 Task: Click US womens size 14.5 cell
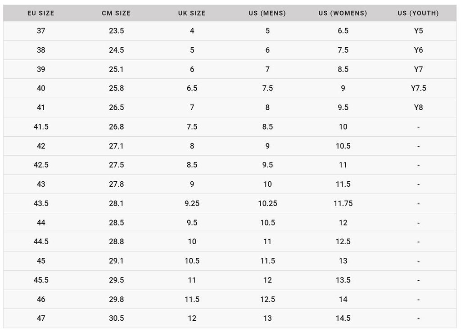point(343,318)
